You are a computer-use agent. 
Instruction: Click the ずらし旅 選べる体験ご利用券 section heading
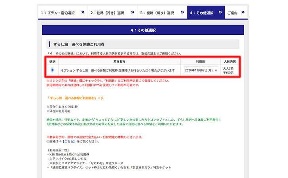[x=143, y=44]
